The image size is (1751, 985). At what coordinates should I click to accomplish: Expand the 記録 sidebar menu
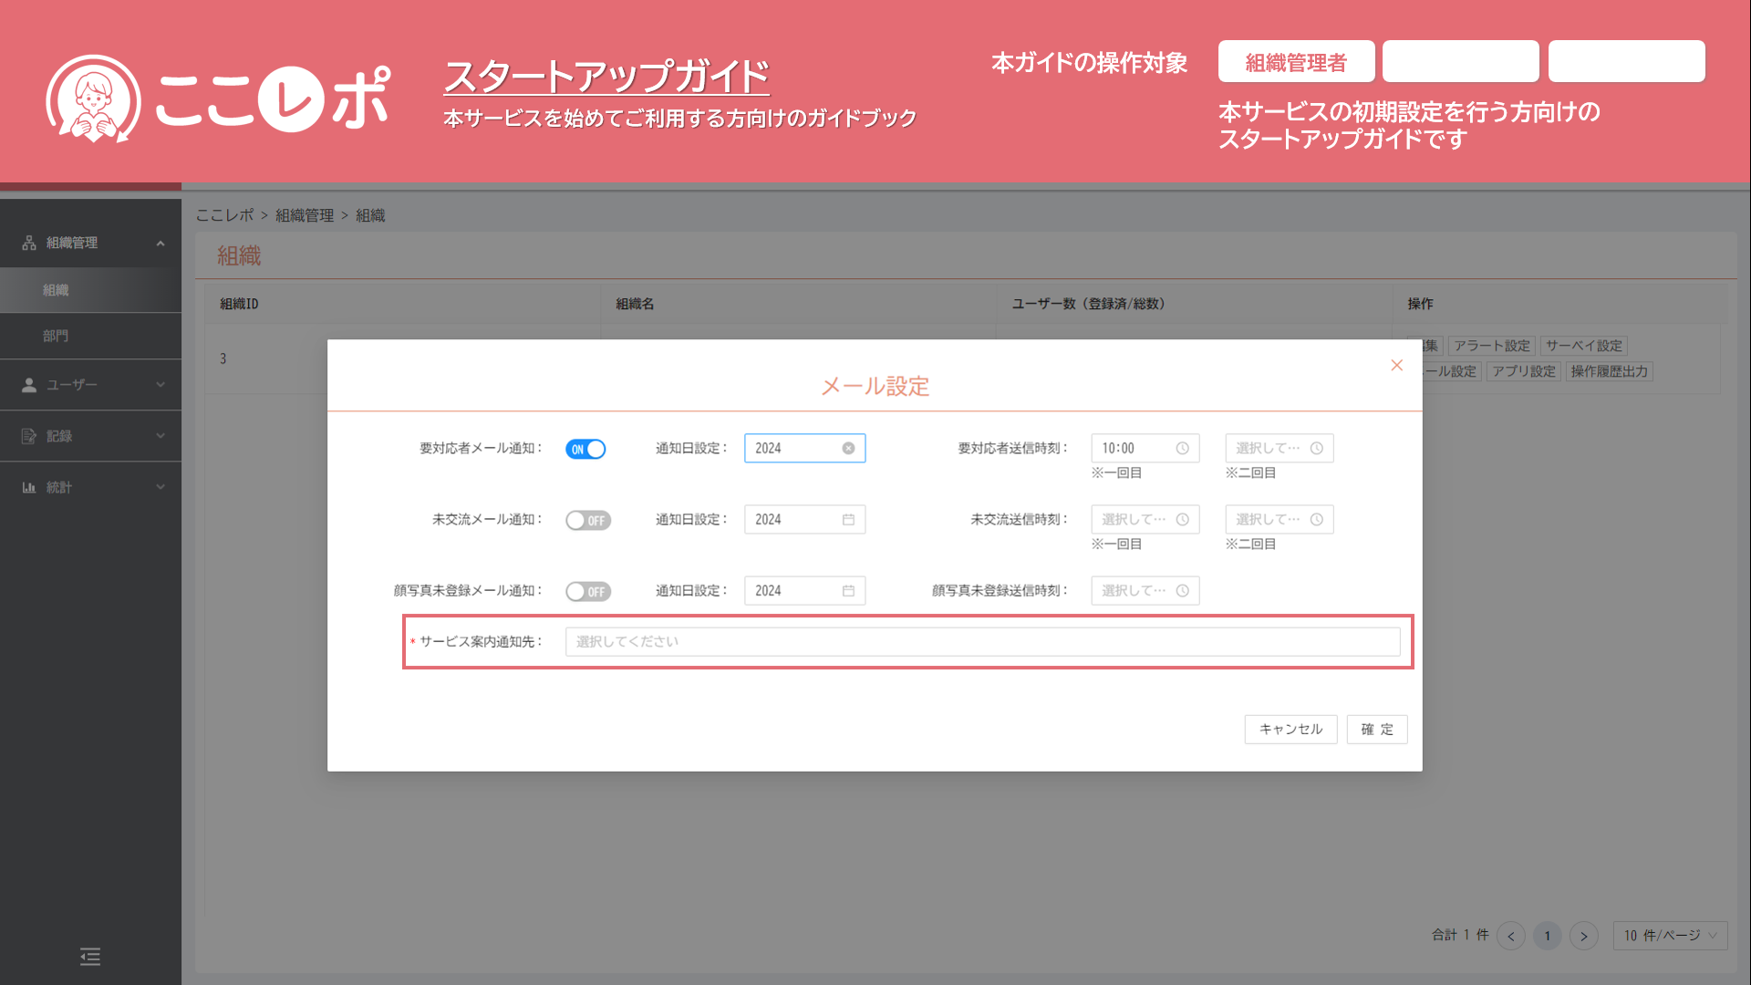(91, 436)
